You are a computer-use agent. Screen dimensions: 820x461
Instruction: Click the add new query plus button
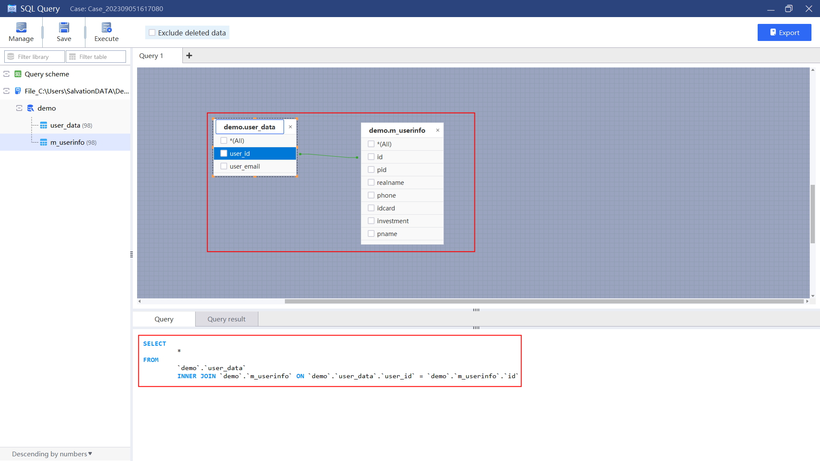coord(189,55)
